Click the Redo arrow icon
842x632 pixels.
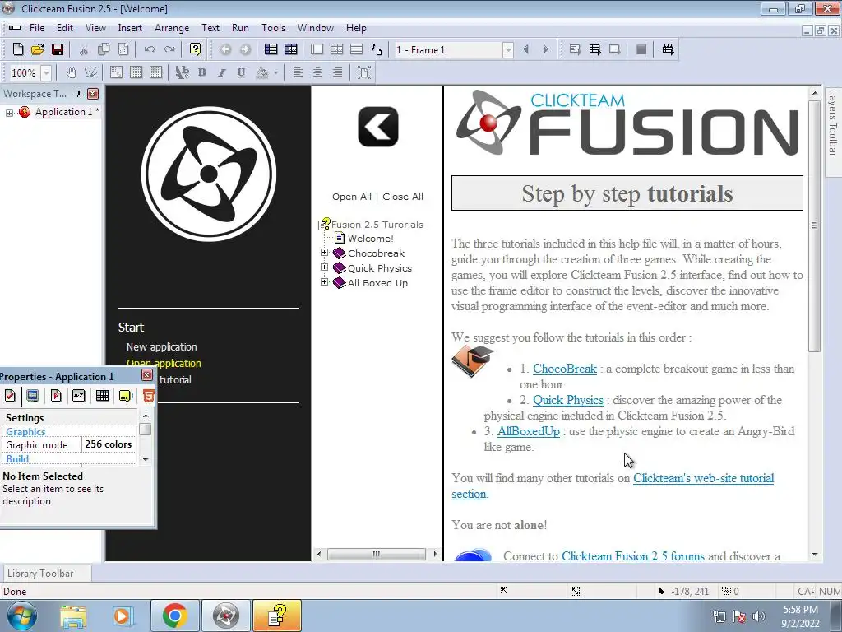169,49
